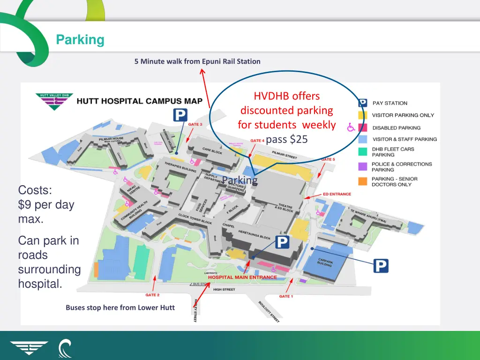Click the "PILMUIR STREET" road label
The image size is (480, 360).
[285, 155]
